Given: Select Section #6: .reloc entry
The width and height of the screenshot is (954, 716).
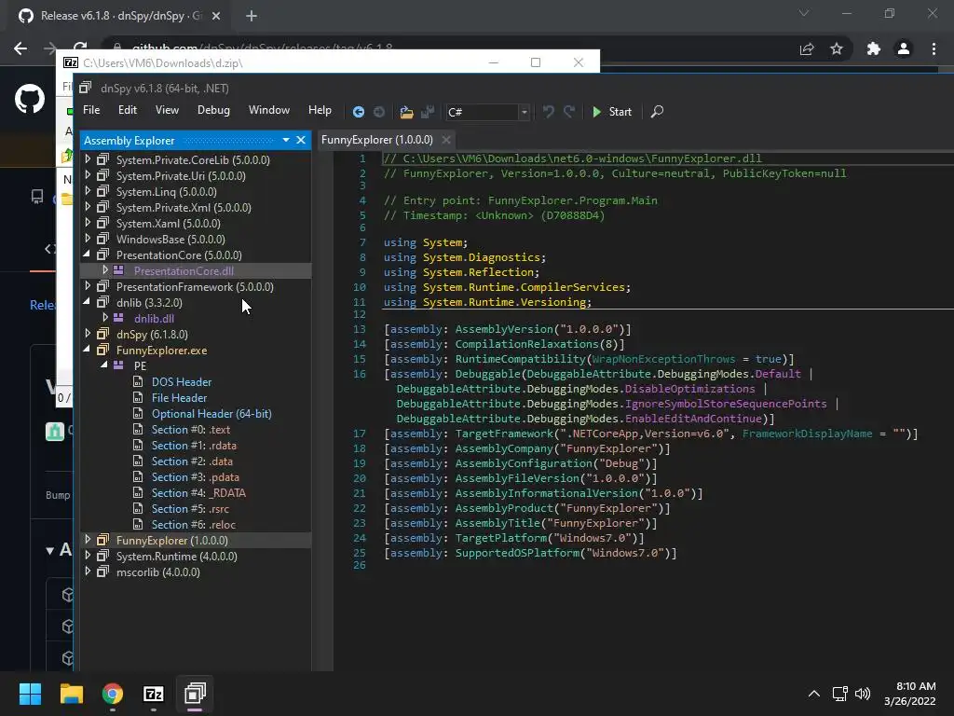Looking at the screenshot, I should [x=193, y=524].
